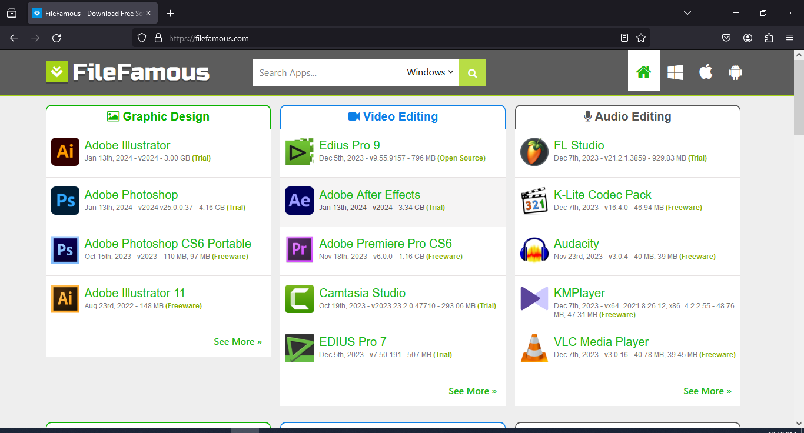Click the Adobe Photoshop 2024 Ps icon
This screenshot has width=804, height=433.
click(65, 201)
